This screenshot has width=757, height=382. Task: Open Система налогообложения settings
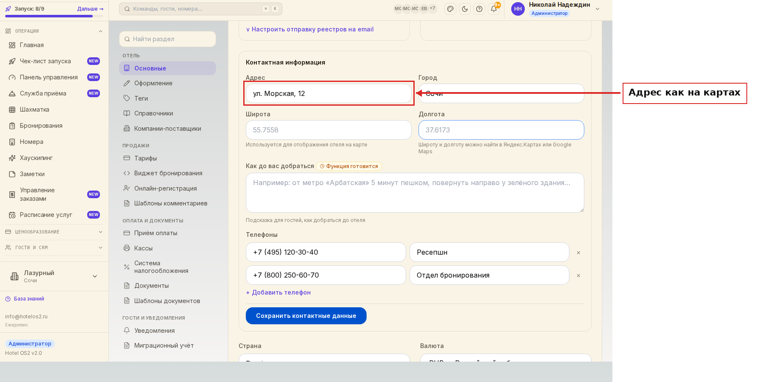click(x=168, y=267)
